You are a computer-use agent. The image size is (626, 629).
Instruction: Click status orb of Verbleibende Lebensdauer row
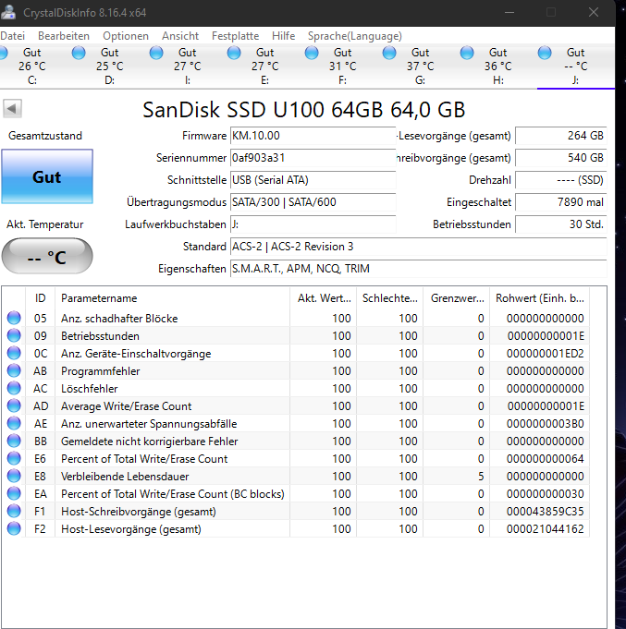click(x=14, y=476)
